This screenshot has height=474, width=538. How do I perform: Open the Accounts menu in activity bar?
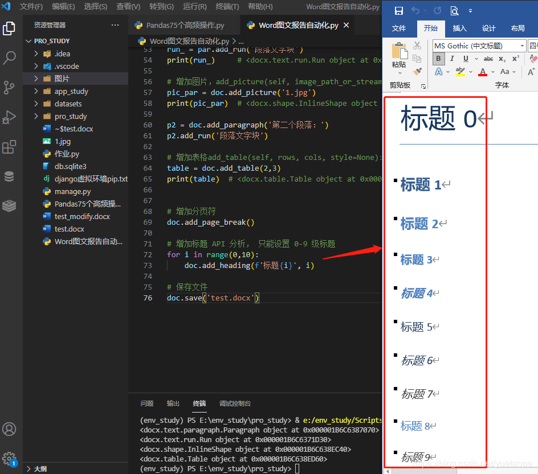pos(9,429)
